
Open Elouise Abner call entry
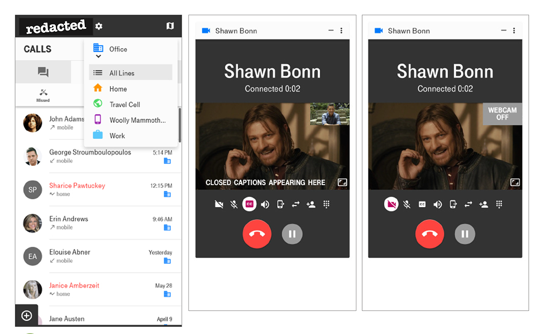98,256
